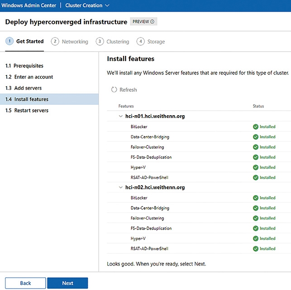This screenshot has height=290, width=291.
Task: Click green check icon for hci-n02 Hyper-V
Action: click(256, 239)
